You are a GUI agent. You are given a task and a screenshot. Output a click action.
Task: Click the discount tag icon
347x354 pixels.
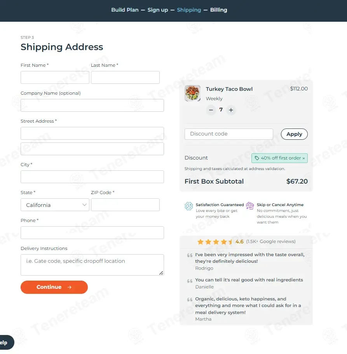point(257,158)
